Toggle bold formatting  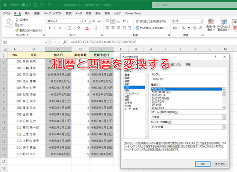point(50,28)
